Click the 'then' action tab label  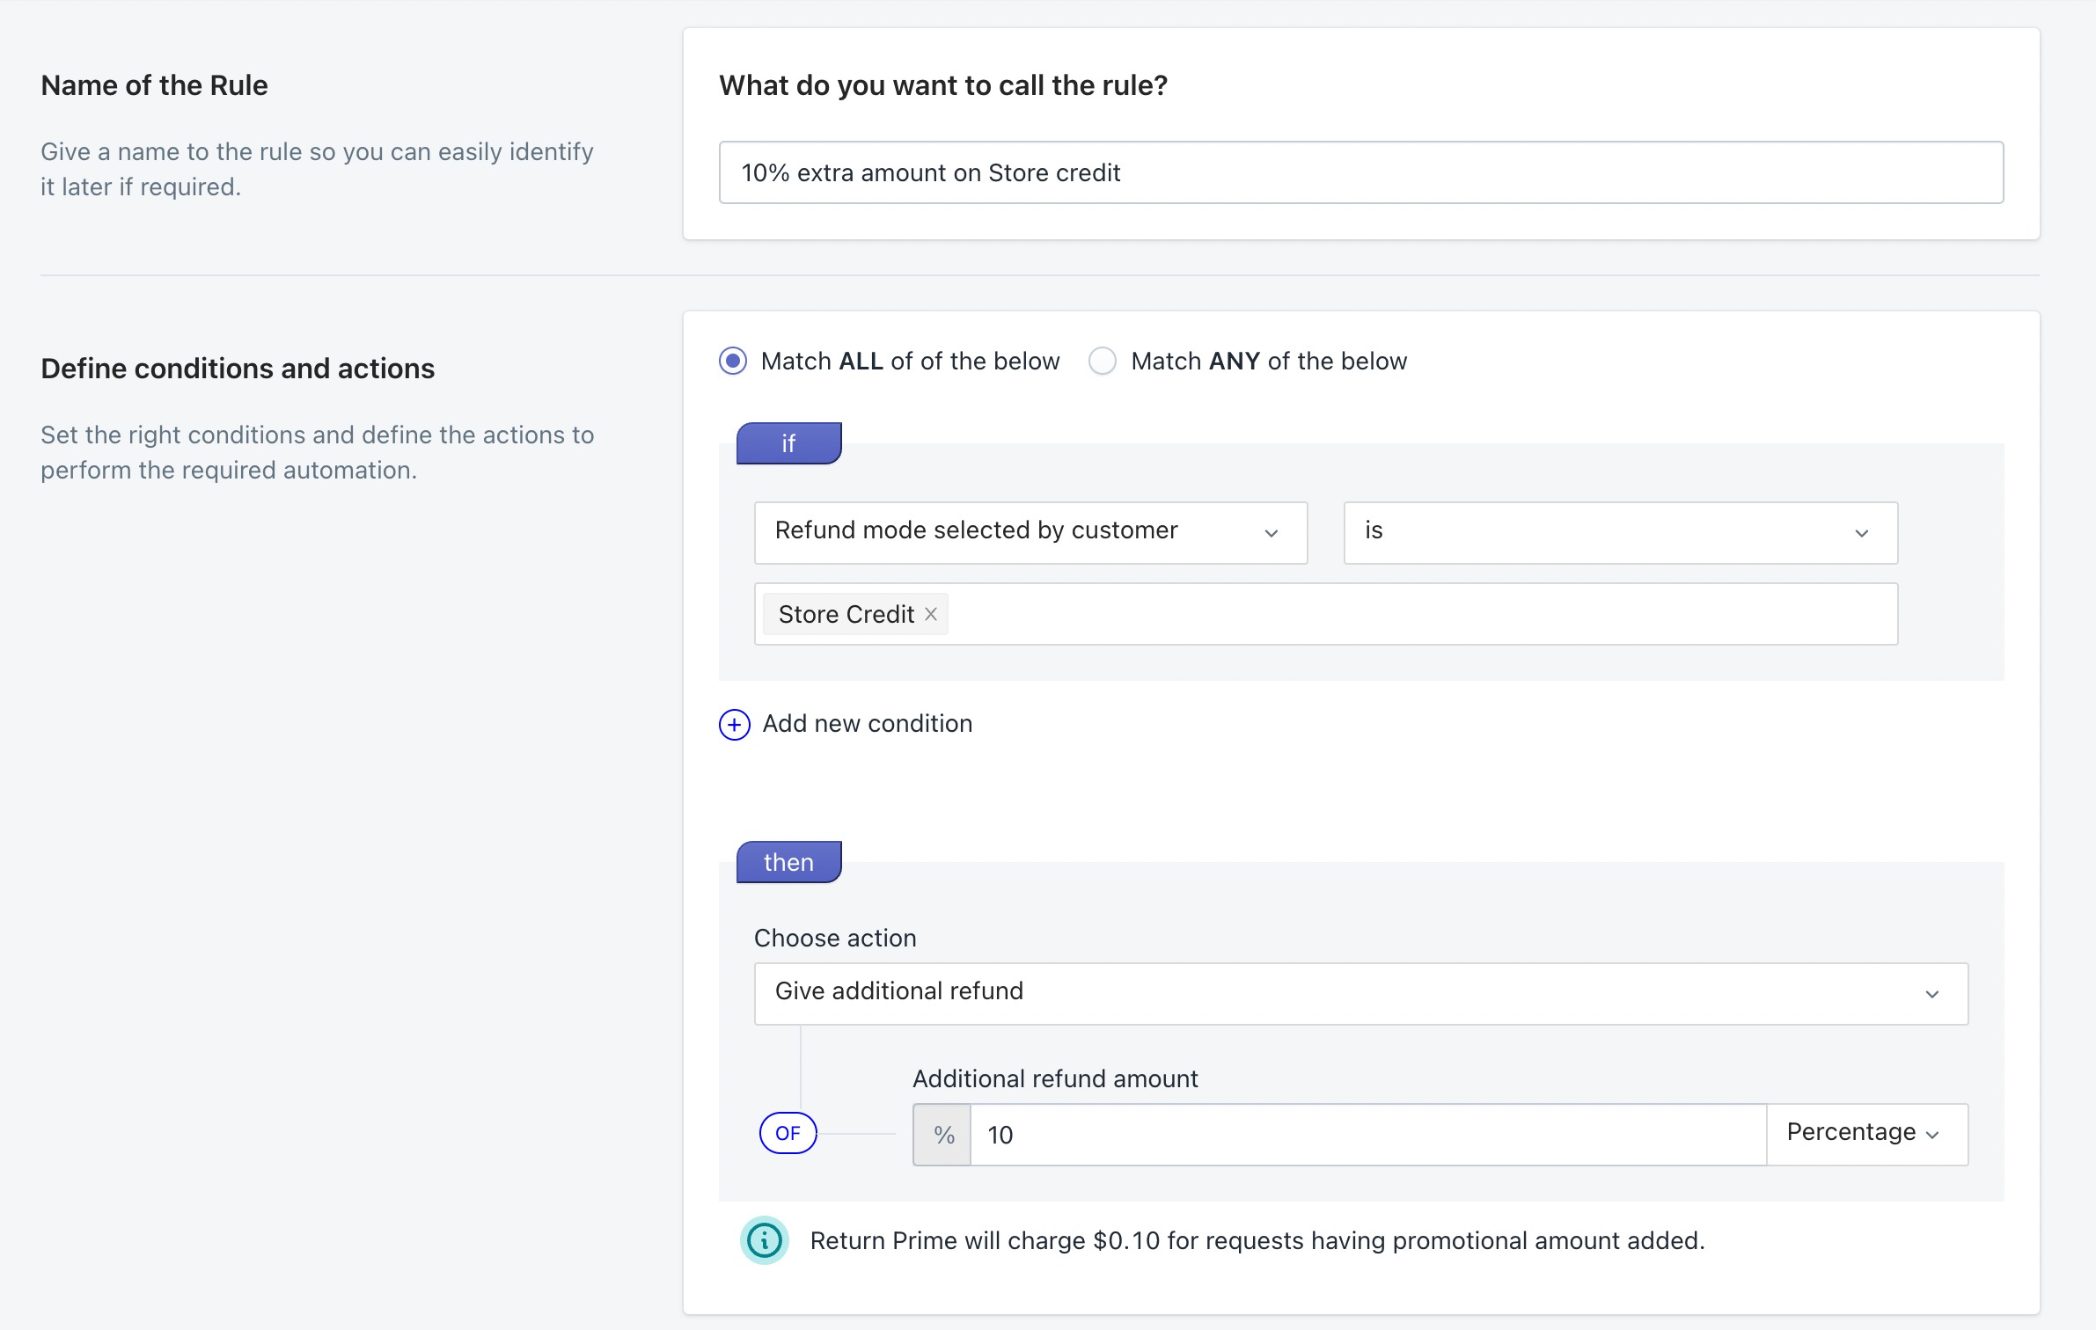click(x=788, y=862)
